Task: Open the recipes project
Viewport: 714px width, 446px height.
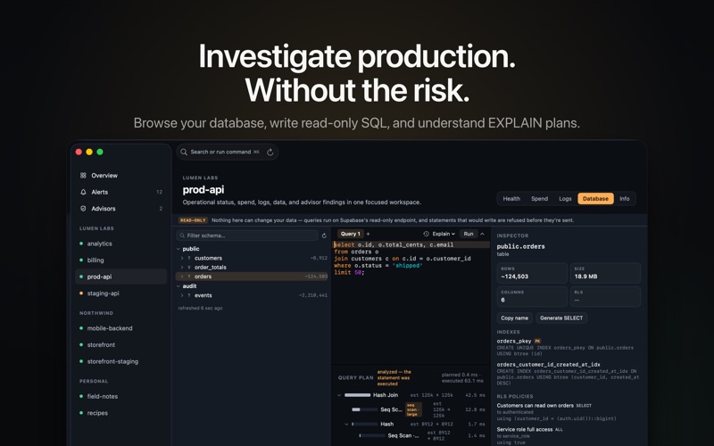Action: coord(121,413)
